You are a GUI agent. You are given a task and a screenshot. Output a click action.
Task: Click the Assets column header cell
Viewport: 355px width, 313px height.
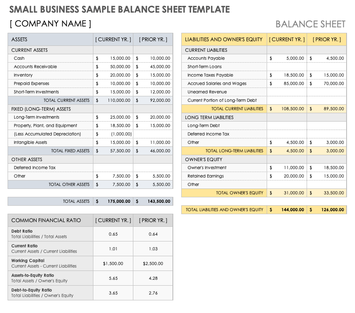(50, 40)
